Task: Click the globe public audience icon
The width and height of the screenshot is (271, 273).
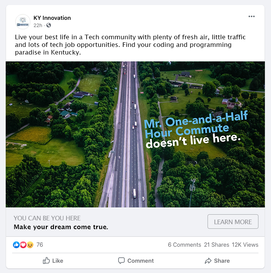Action: [x=49, y=25]
